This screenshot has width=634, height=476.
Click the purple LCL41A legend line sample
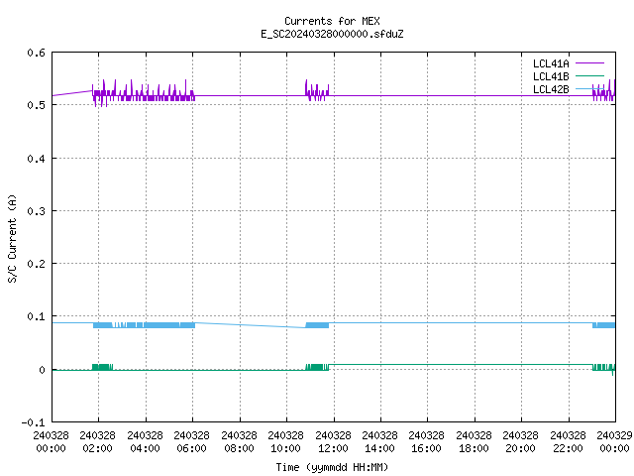coord(589,63)
